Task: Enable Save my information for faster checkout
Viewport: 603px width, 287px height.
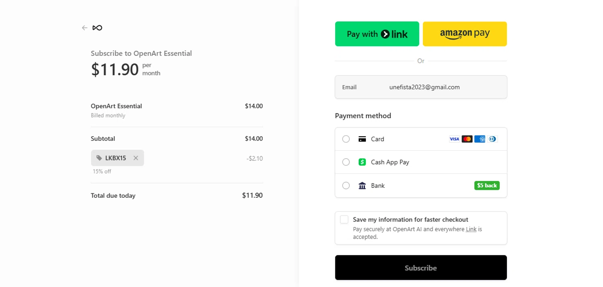Action: [344, 219]
